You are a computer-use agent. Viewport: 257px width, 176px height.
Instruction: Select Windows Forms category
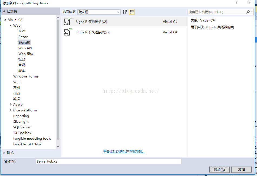click(x=26, y=76)
